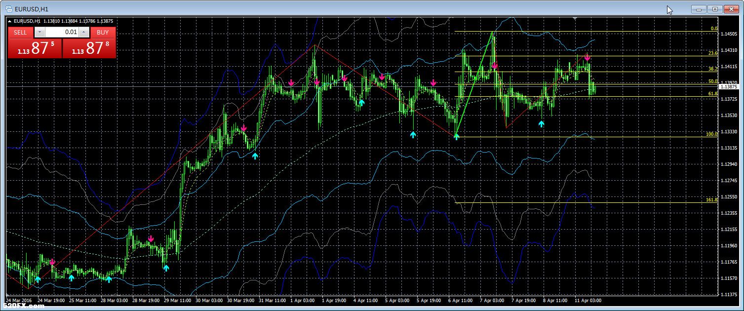Image resolution: width=744 pixels, height=311 pixels.
Task: Click the 1.11375 price scale value
Action: 729,295
